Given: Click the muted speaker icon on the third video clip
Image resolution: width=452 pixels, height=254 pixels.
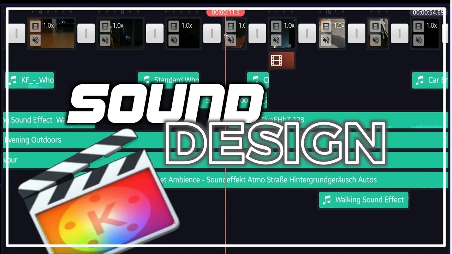Looking at the screenshot, I should click(x=173, y=41).
